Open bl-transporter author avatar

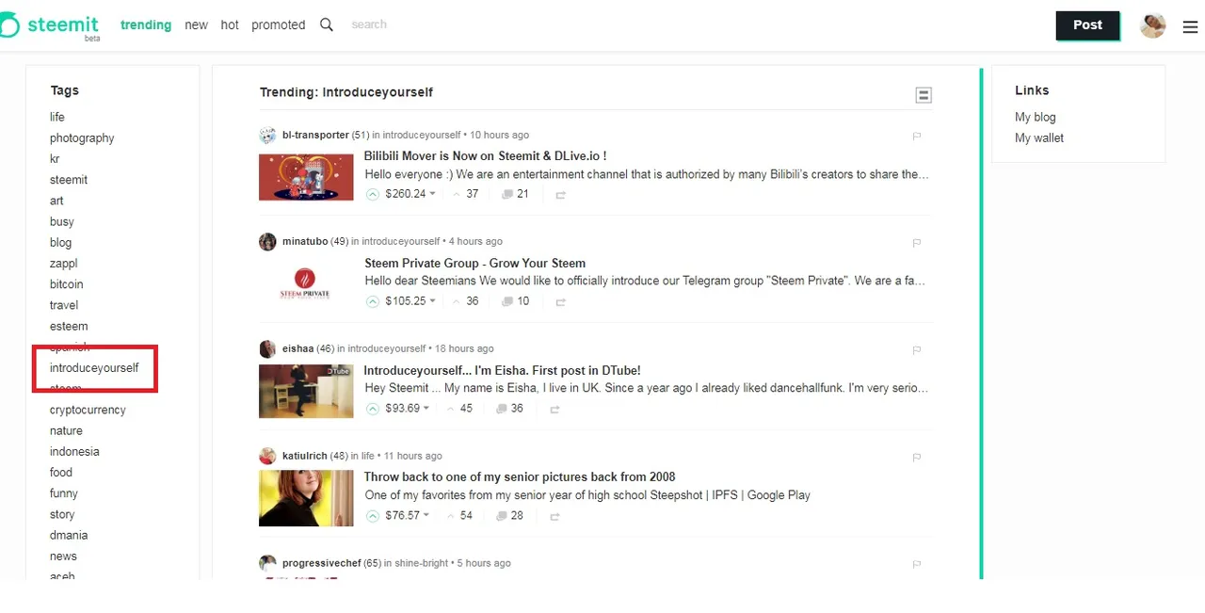pos(267,135)
